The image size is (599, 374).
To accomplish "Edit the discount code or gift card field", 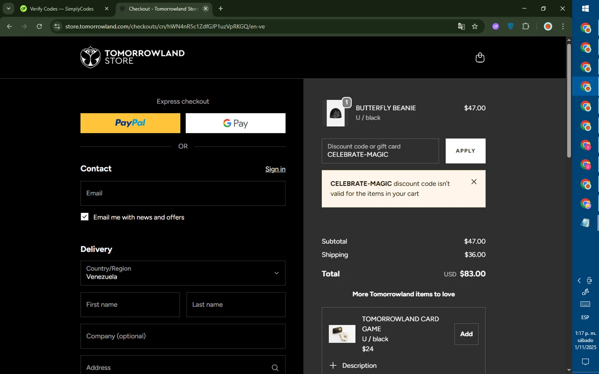I will point(380,151).
